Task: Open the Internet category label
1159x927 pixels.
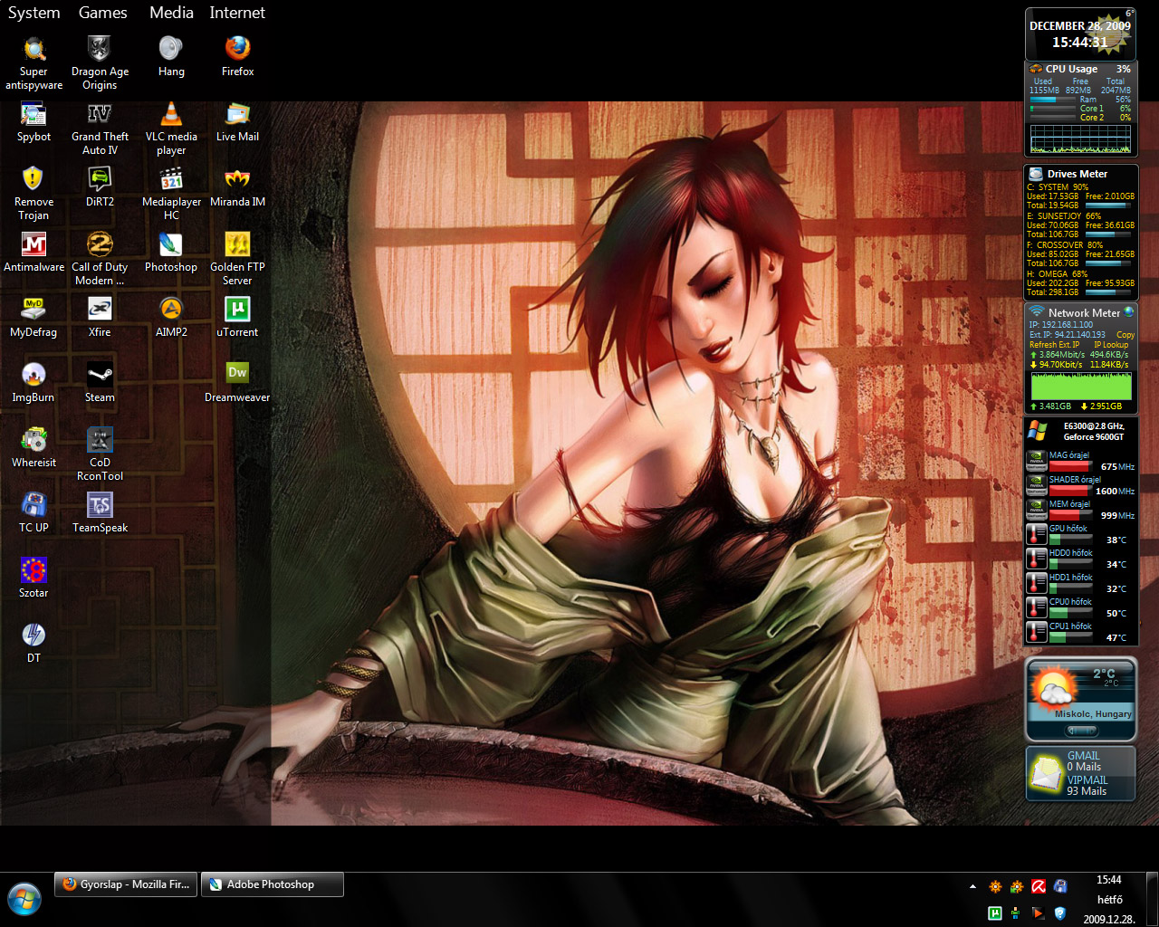Action: point(237,13)
